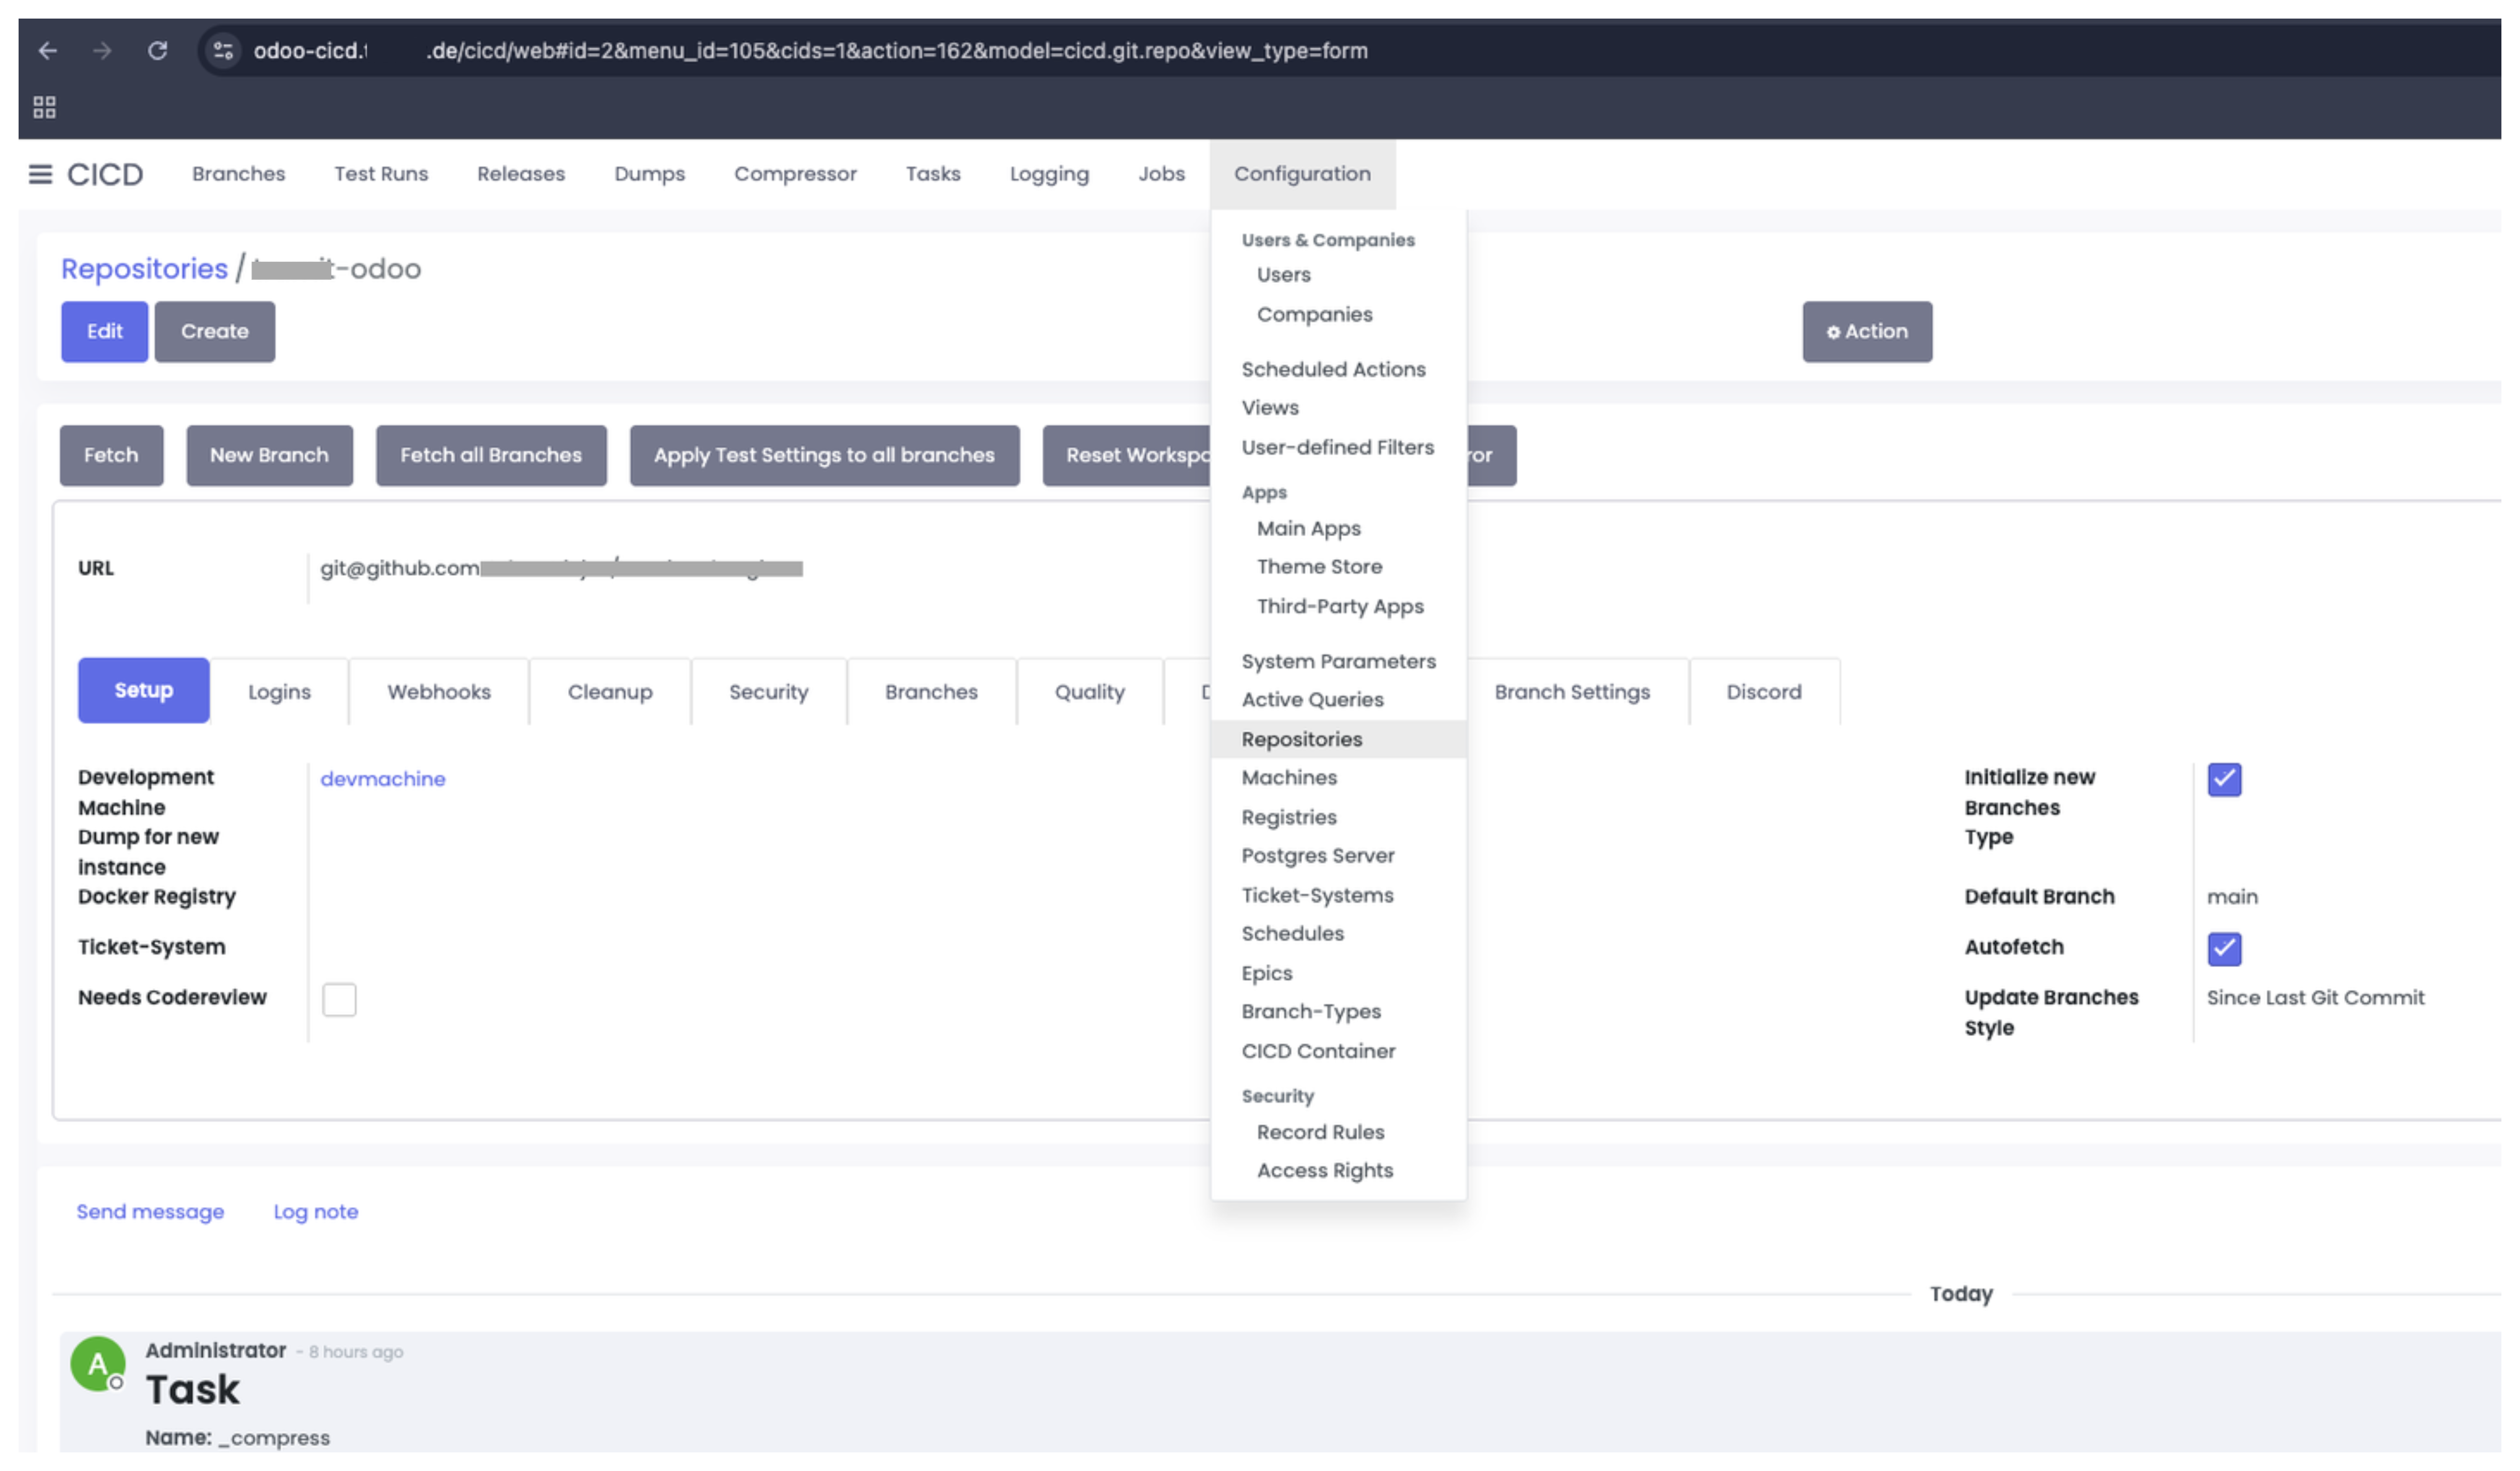Viewport: 2520px width, 1471px height.
Task: Collapse the Configuration menu
Action: point(1302,174)
